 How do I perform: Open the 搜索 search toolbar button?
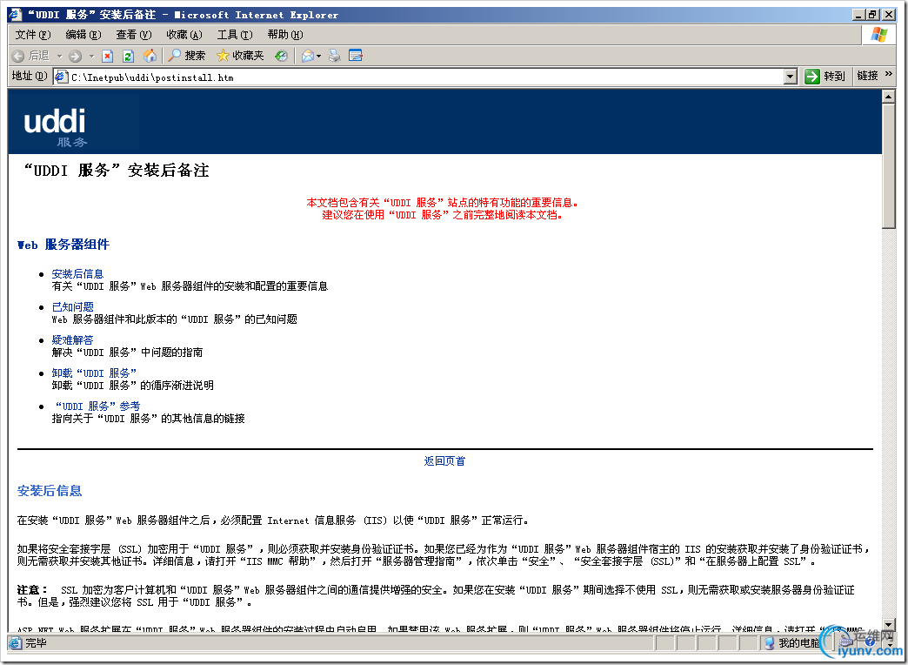point(186,56)
